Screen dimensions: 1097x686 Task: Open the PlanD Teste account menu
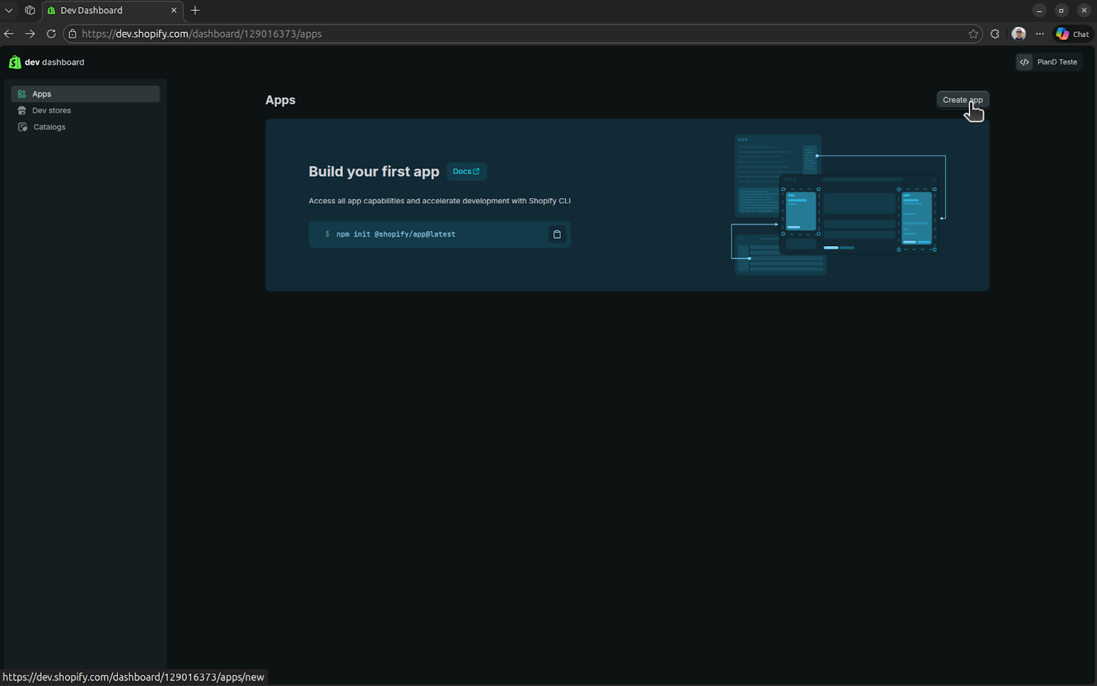coord(1049,62)
